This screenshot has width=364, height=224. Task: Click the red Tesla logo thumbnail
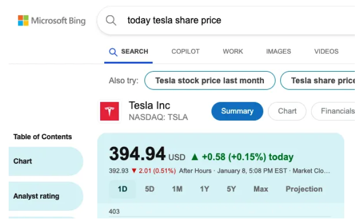point(110,111)
